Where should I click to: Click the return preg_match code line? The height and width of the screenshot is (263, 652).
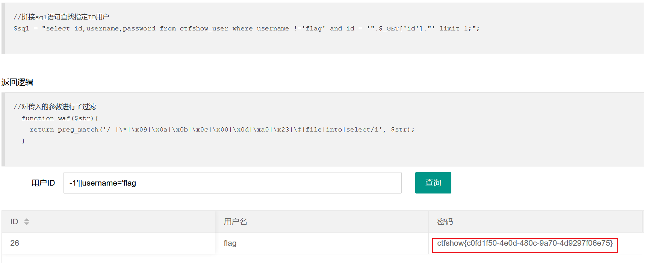point(222,130)
